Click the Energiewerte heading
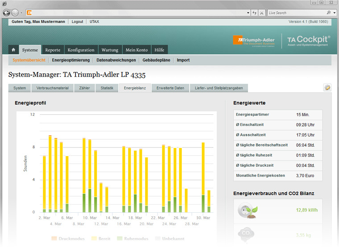The width and height of the screenshot is (339, 247). [x=249, y=103]
